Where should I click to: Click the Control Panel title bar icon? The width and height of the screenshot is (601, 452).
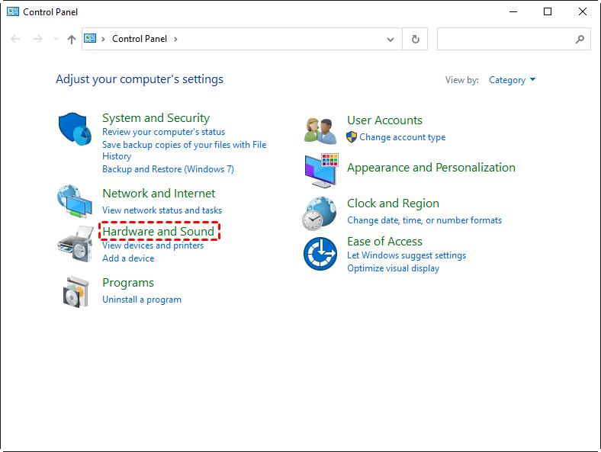coord(13,11)
